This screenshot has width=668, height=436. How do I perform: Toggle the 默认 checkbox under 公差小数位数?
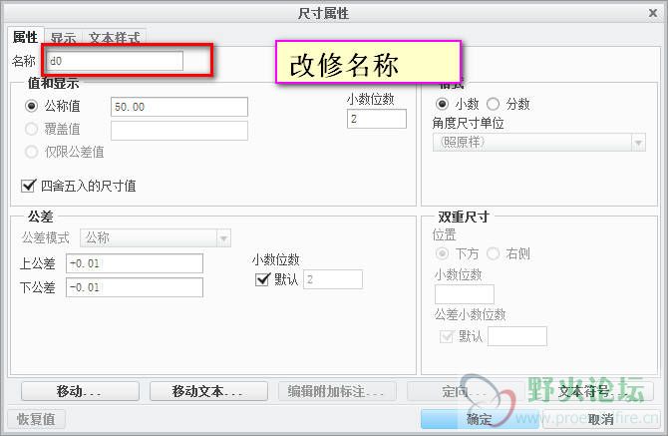446,336
